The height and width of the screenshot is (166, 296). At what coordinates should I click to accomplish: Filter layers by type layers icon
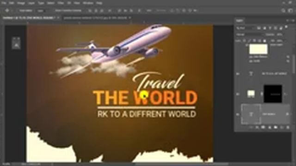coord(270,28)
